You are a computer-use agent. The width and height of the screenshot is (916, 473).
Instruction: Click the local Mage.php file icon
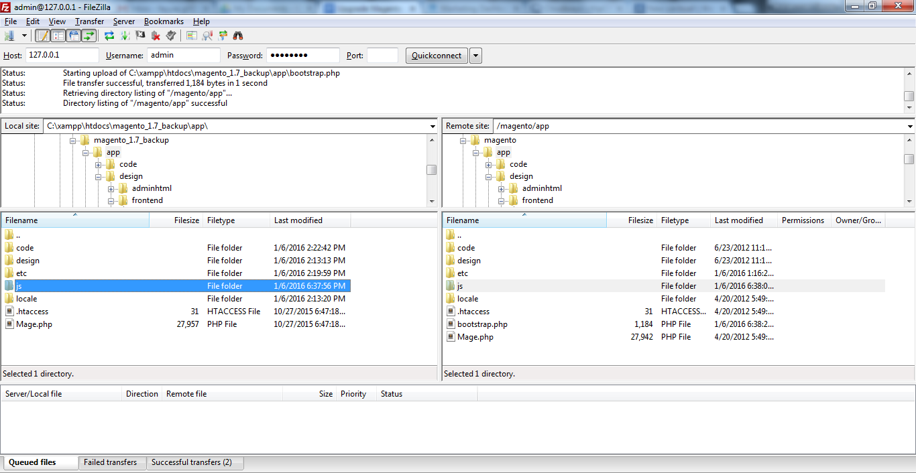pos(9,324)
